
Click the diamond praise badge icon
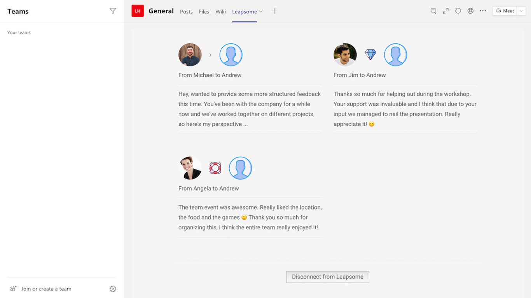point(370,55)
